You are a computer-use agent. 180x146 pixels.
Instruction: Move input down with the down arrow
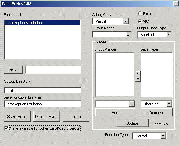[x=138, y=79]
